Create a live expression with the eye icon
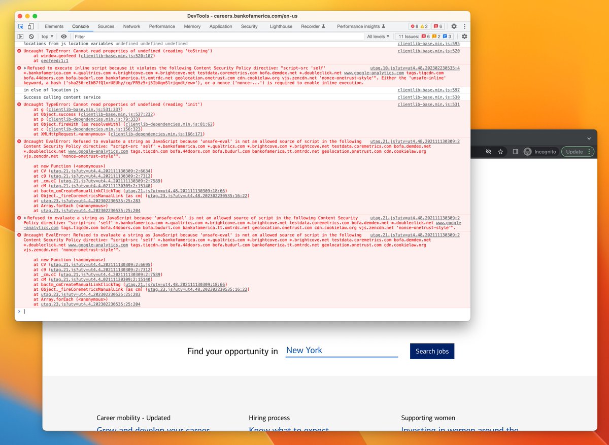The width and height of the screenshot is (609, 445). click(63, 37)
